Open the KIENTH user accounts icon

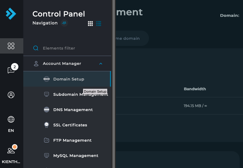click(x=11, y=150)
